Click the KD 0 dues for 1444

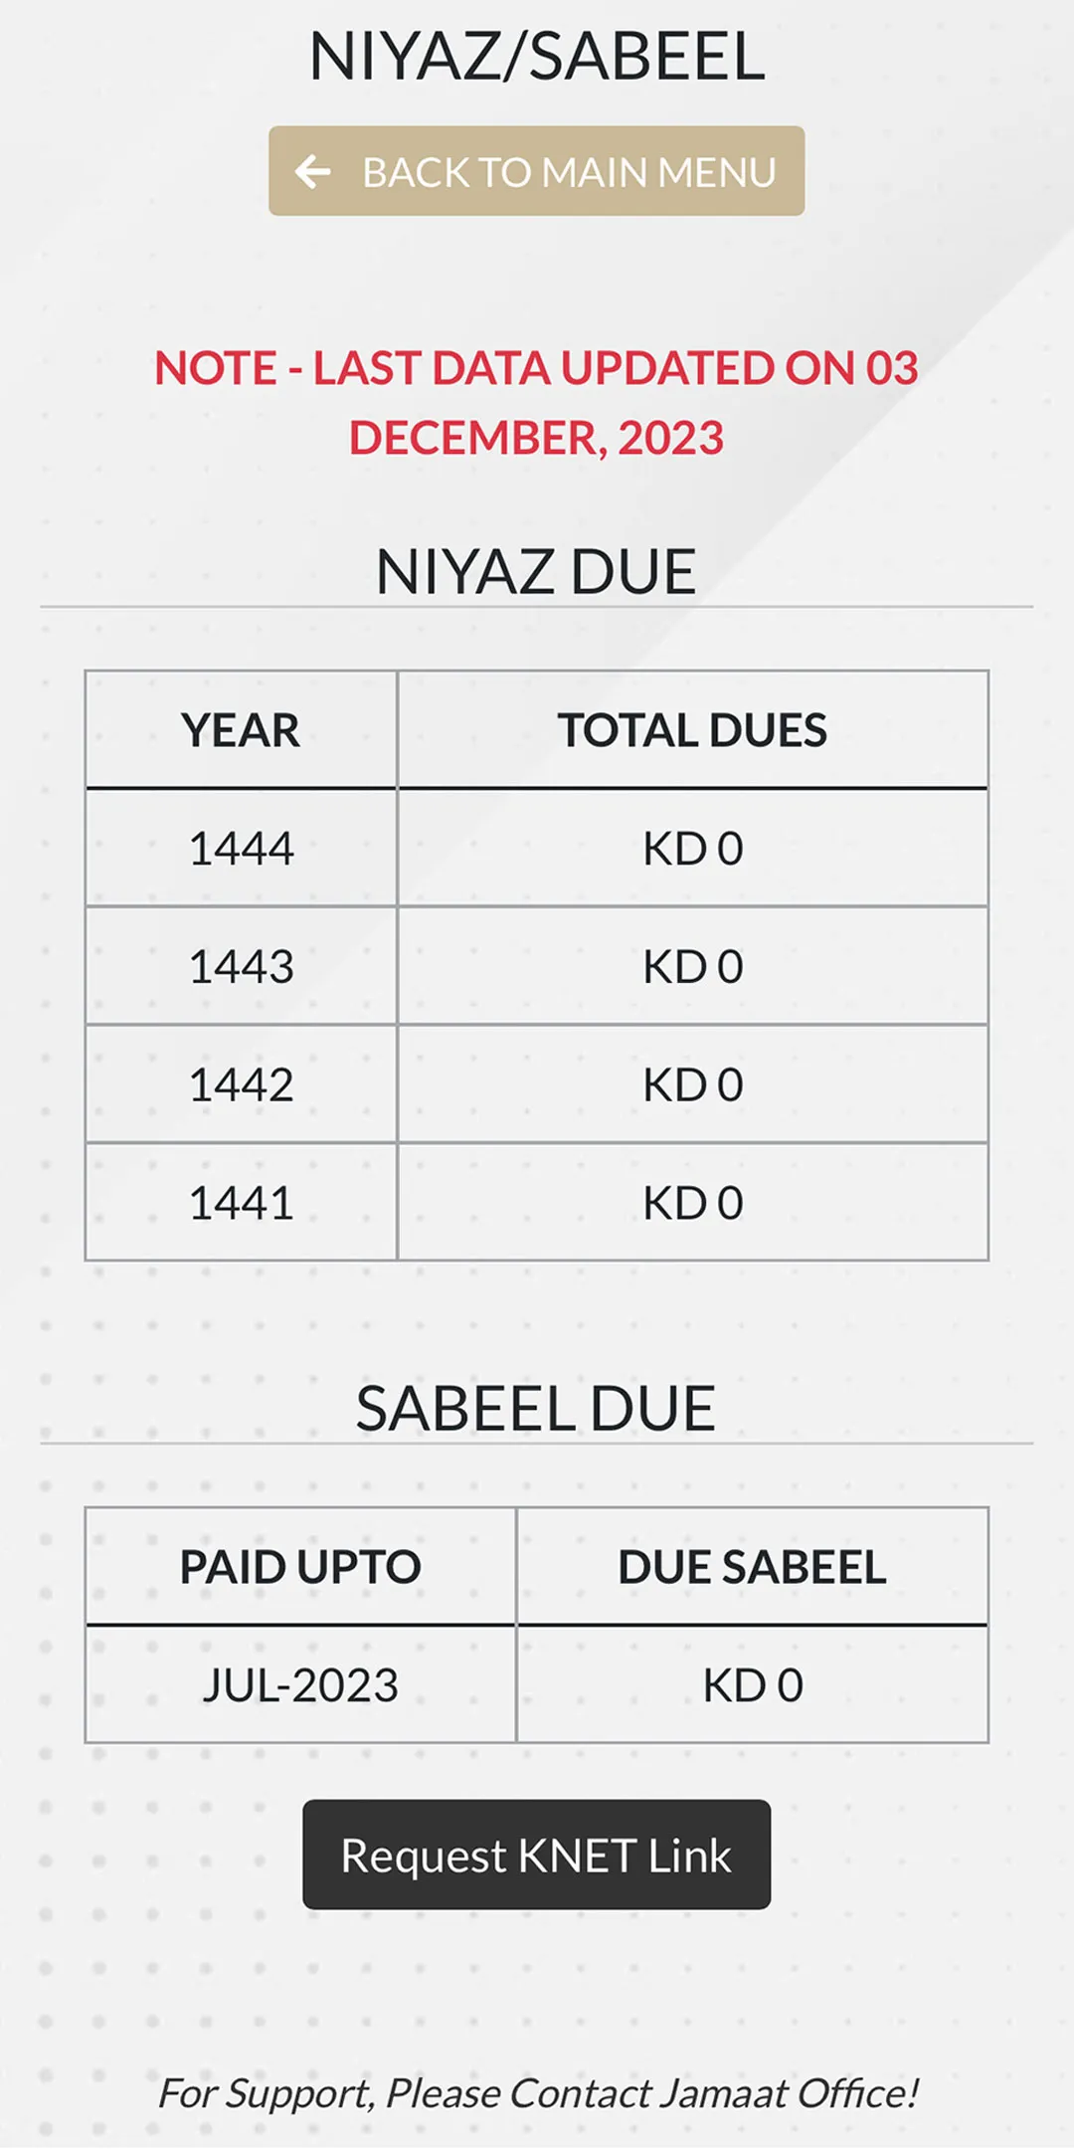coord(692,849)
